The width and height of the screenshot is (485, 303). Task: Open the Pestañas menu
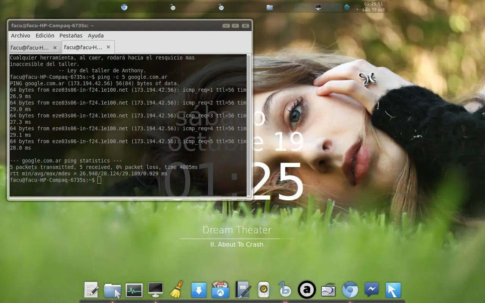point(71,36)
